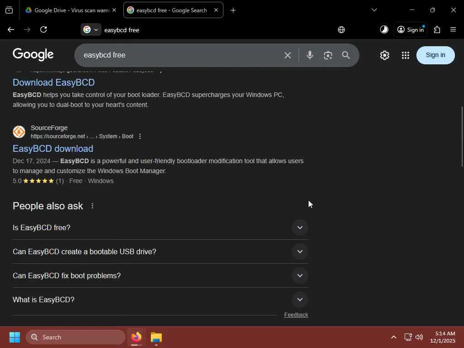The height and width of the screenshot is (348, 464).
Task: Open the browser hamburger menu
Action: (453, 29)
